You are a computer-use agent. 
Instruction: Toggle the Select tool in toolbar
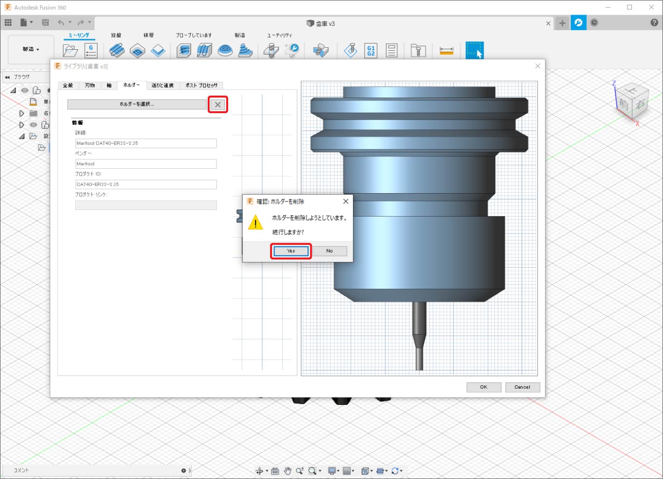pyautogui.click(x=474, y=50)
